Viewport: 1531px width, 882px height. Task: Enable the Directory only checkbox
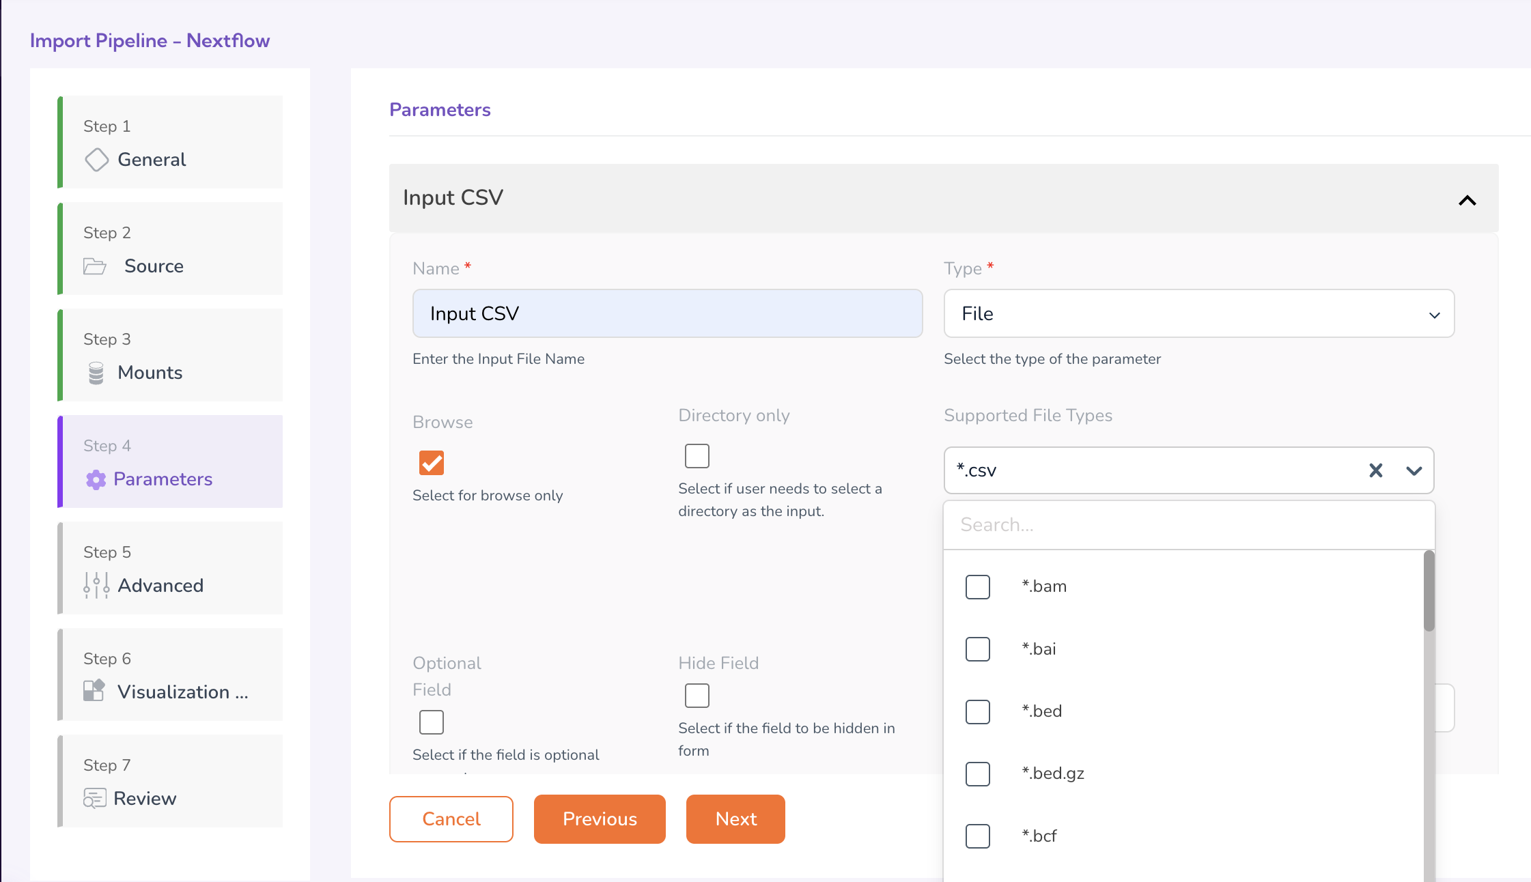697,456
